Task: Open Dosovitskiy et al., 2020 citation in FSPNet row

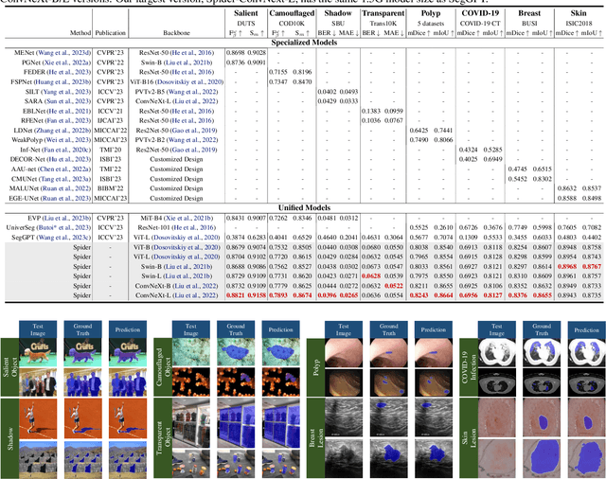Action: [187, 82]
